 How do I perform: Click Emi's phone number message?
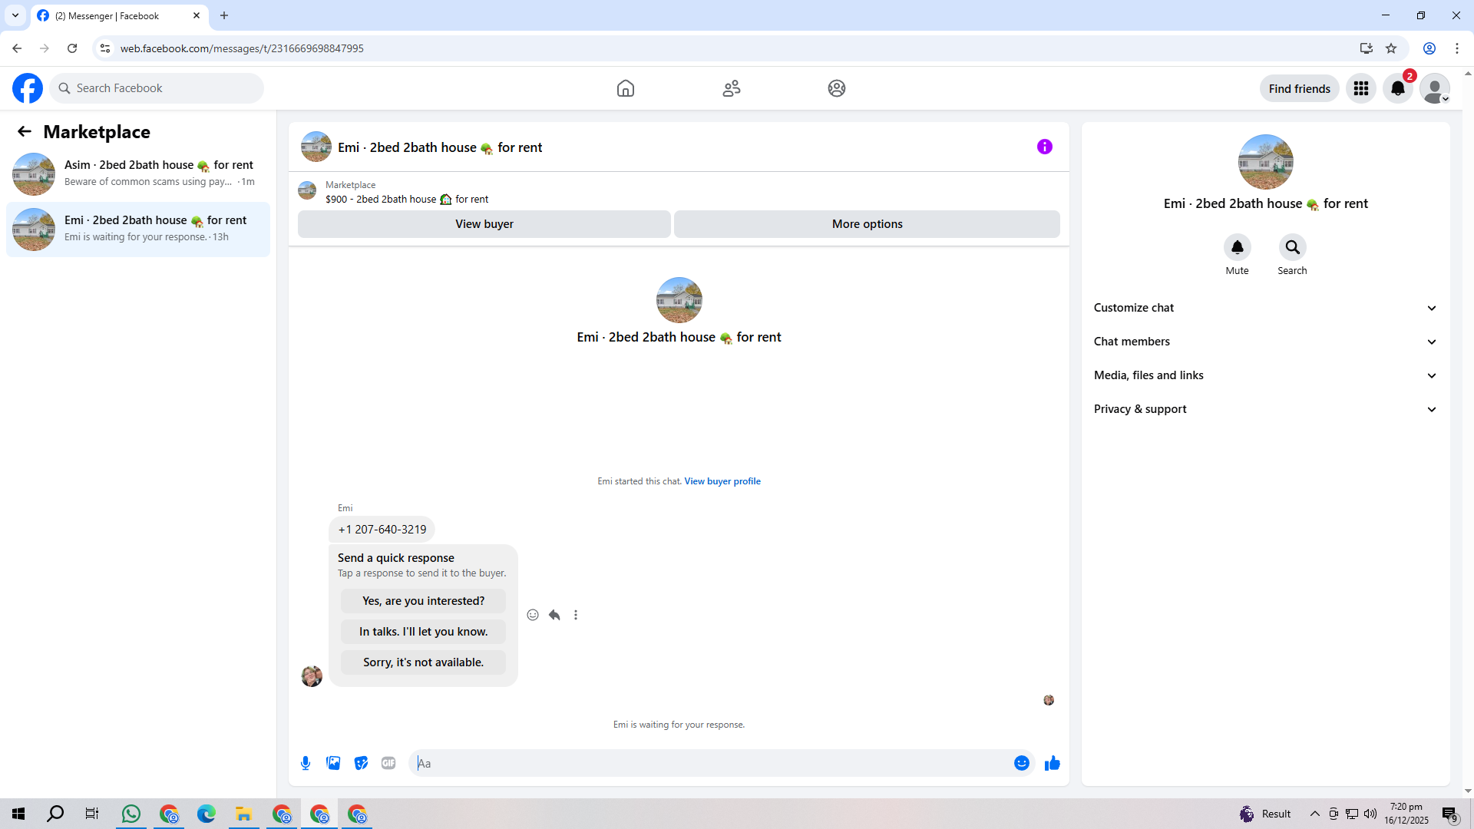point(382,530)
